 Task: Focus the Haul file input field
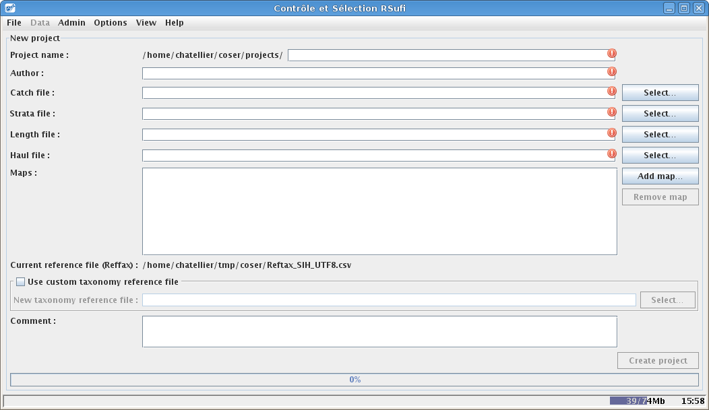pyautogui.click(x=379, y=155)
